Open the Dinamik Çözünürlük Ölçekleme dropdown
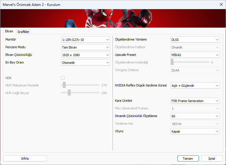Screen dimensions: 226x165 click(x=195, y=116)
